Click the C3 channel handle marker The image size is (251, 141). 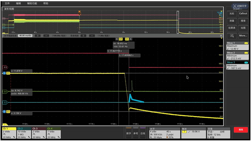5,67
